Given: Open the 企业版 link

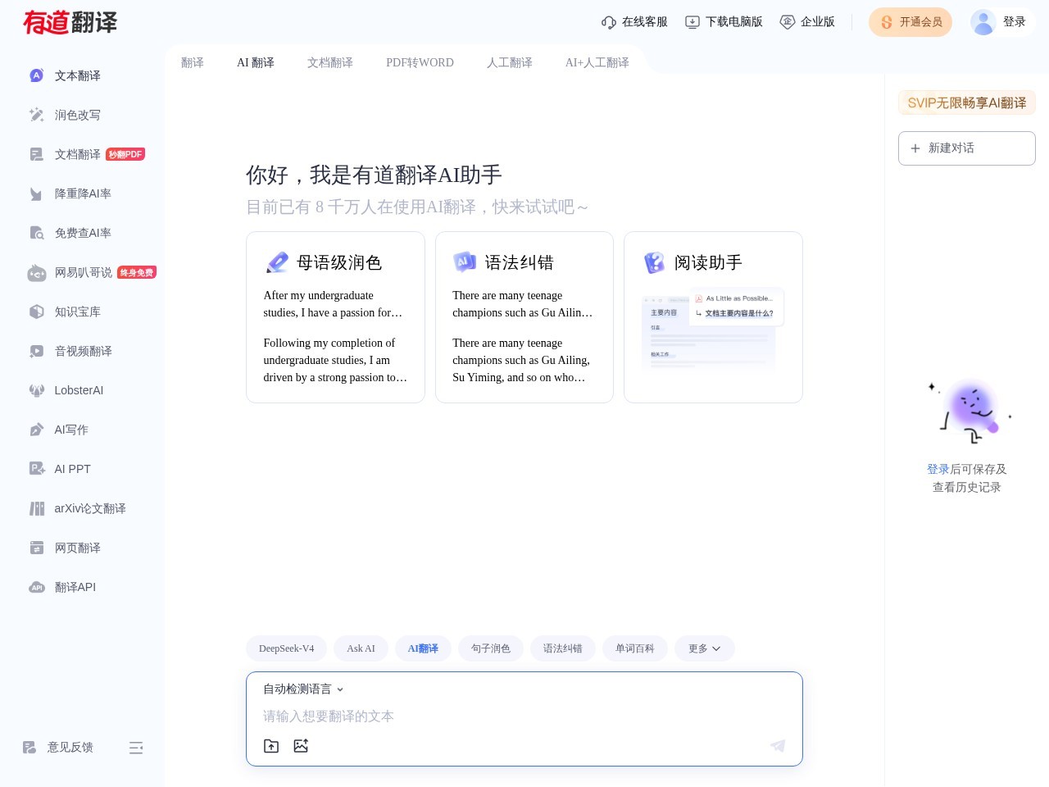Looking at the screenshot, I should pyautogui.click(x=807, y=22).
